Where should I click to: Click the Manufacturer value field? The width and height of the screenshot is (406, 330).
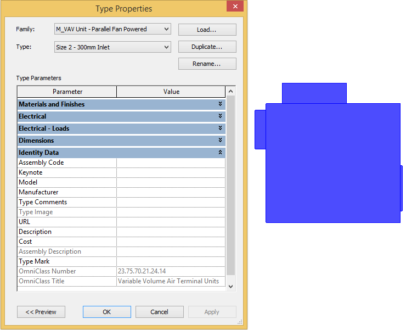pyautogui.click(x=171, y=192)
